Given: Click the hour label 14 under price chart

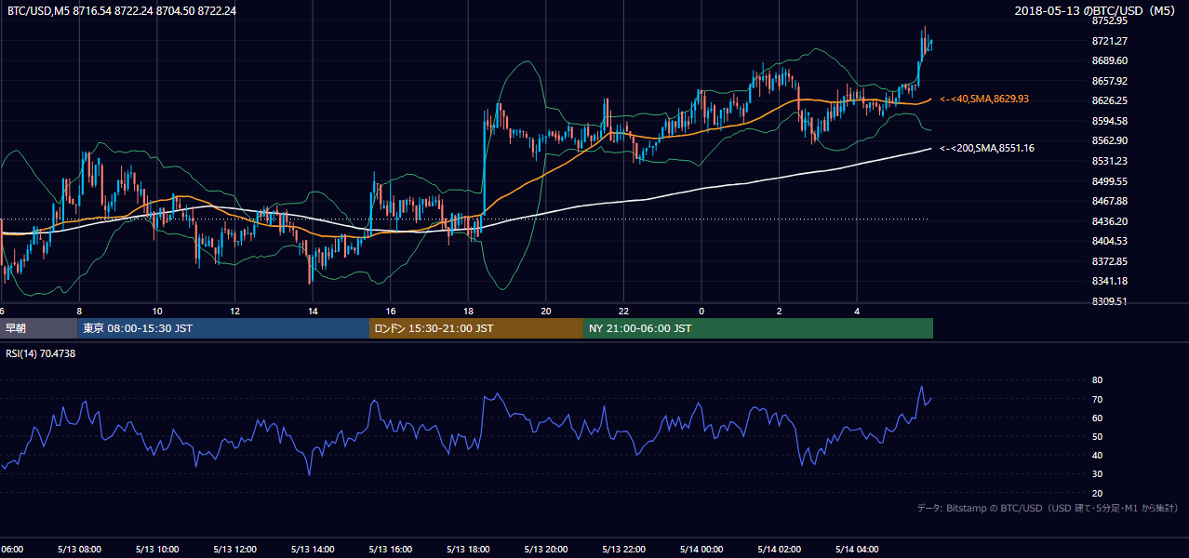Looking at the screenshot, I should coord(313,312).
